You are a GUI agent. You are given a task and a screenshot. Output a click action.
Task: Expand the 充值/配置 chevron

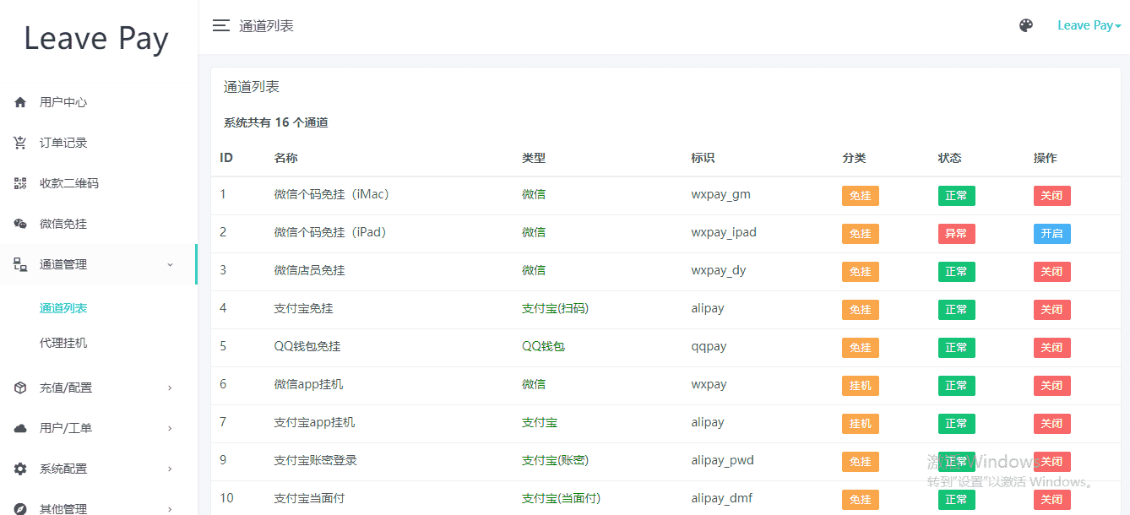pos(170,388)
